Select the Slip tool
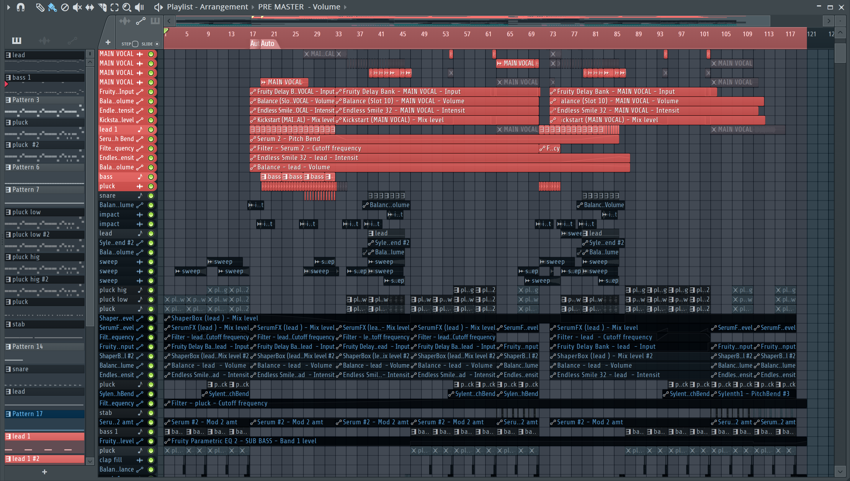The height and width of the screenshot is (481, 850). [x=89, y=7]
